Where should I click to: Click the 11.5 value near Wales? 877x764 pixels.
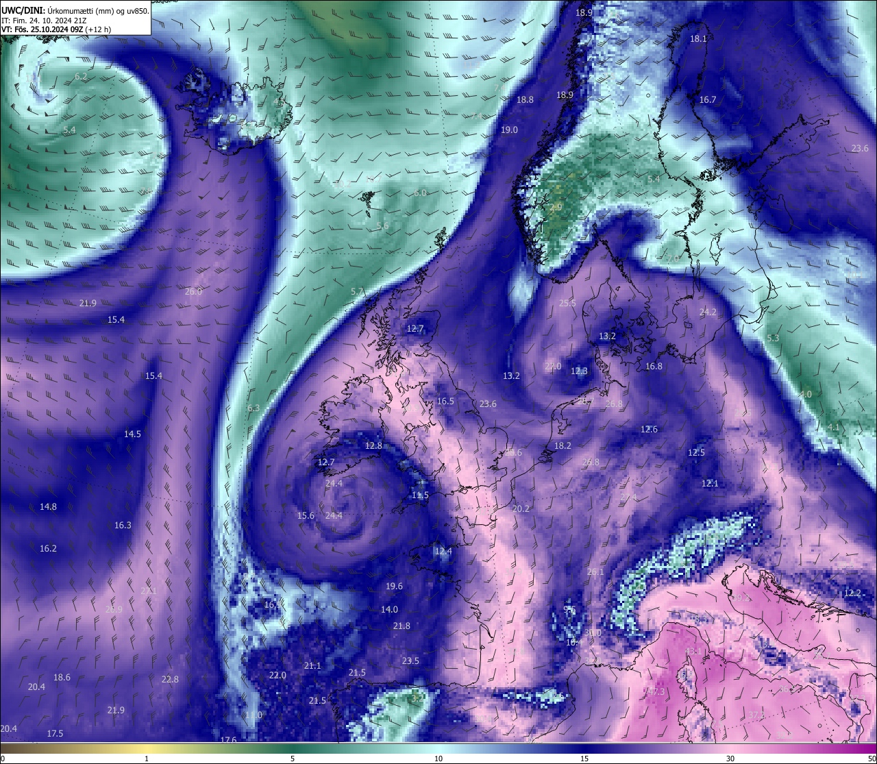420,495
